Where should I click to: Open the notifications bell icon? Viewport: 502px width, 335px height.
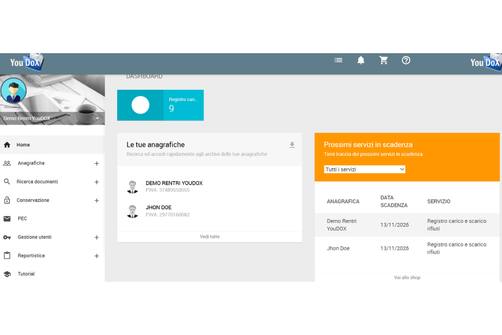pyautogui.click(x=361, y=60)
